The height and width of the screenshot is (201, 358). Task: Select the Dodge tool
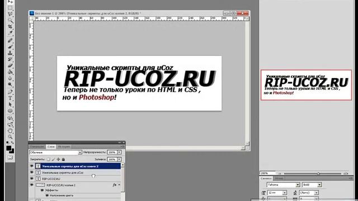(10, 84)
